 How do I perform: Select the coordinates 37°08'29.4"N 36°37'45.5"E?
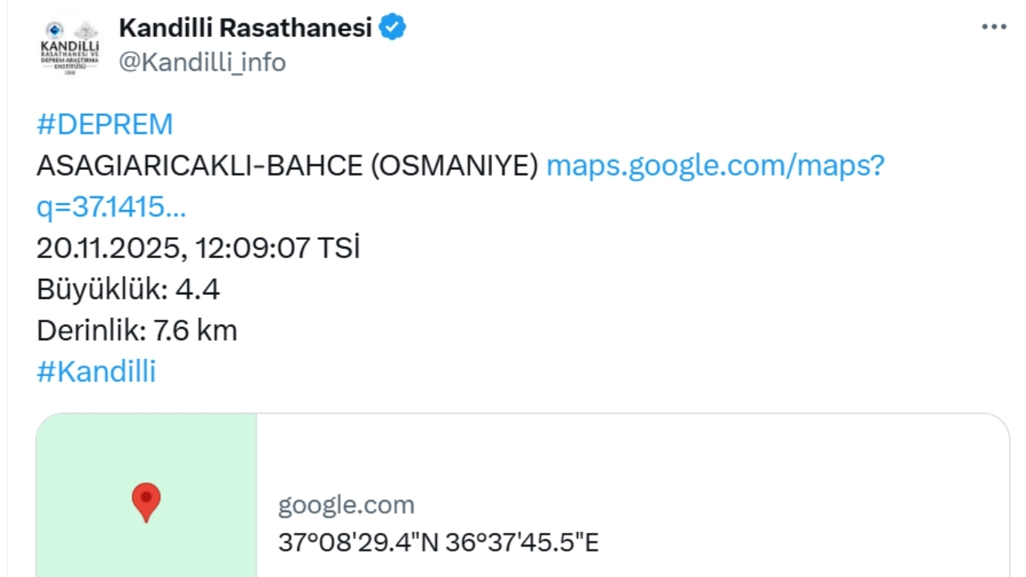click(x=438, y=542)
